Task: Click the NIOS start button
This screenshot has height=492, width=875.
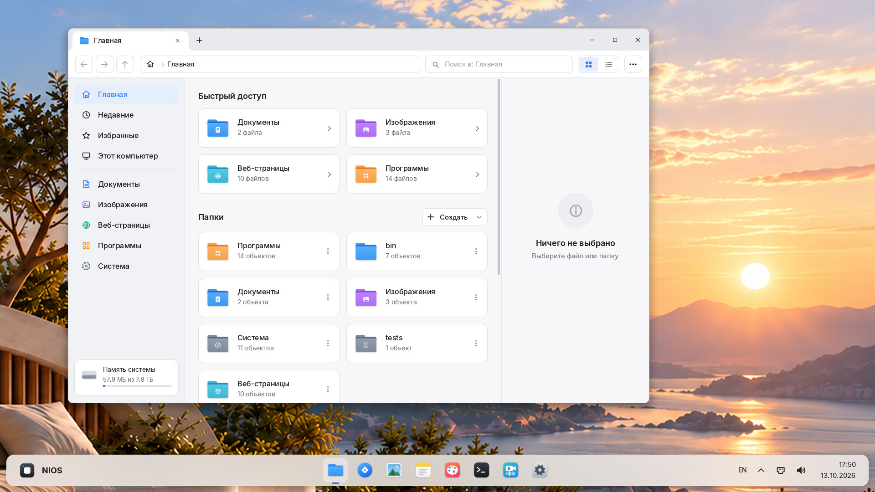Action: click(x=41, y=470)
